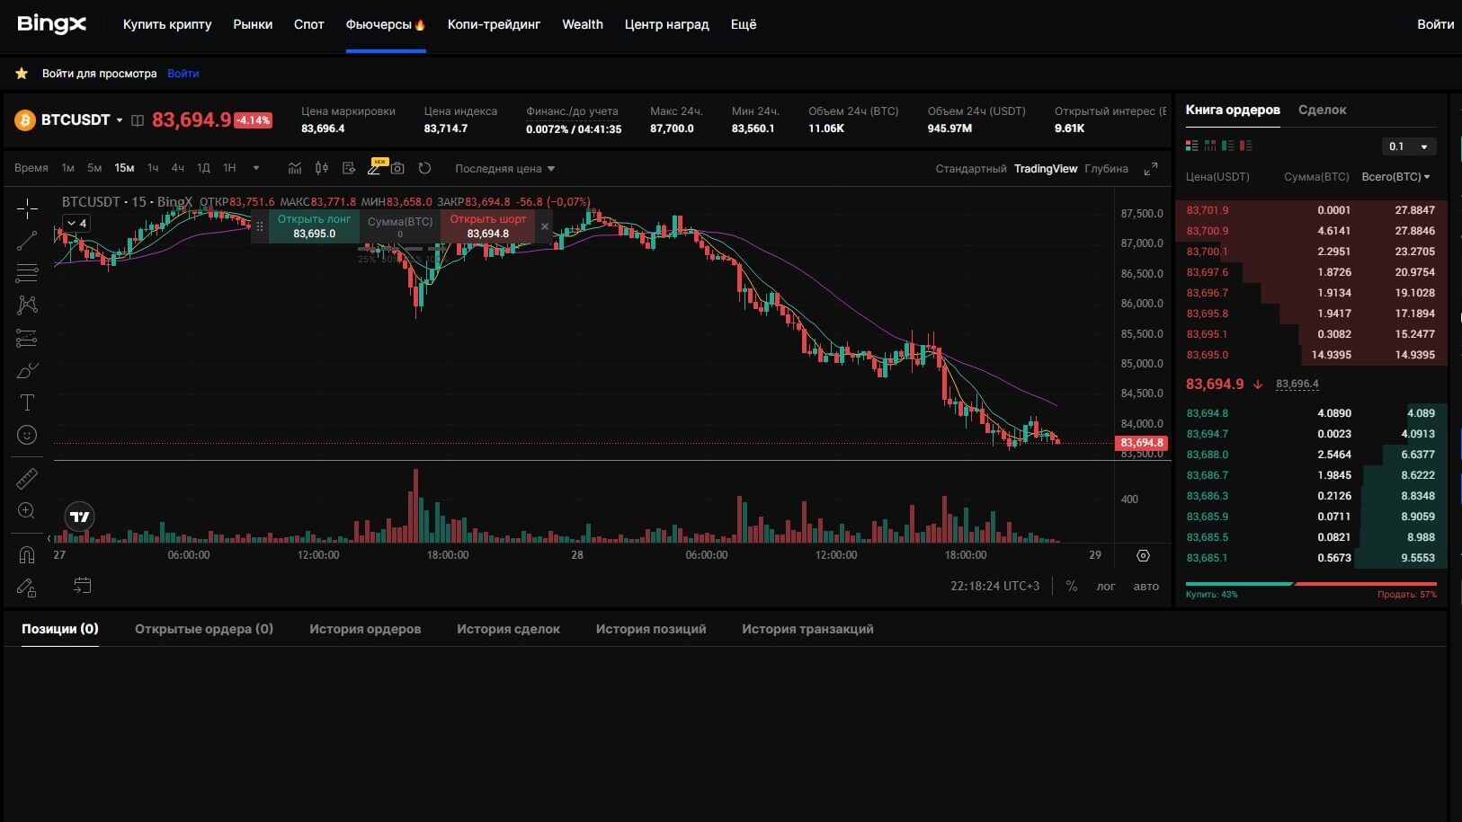Toggle magnet mode for drawings
1462x822 pixels.
pyautogui.click(x=27, y=554)
